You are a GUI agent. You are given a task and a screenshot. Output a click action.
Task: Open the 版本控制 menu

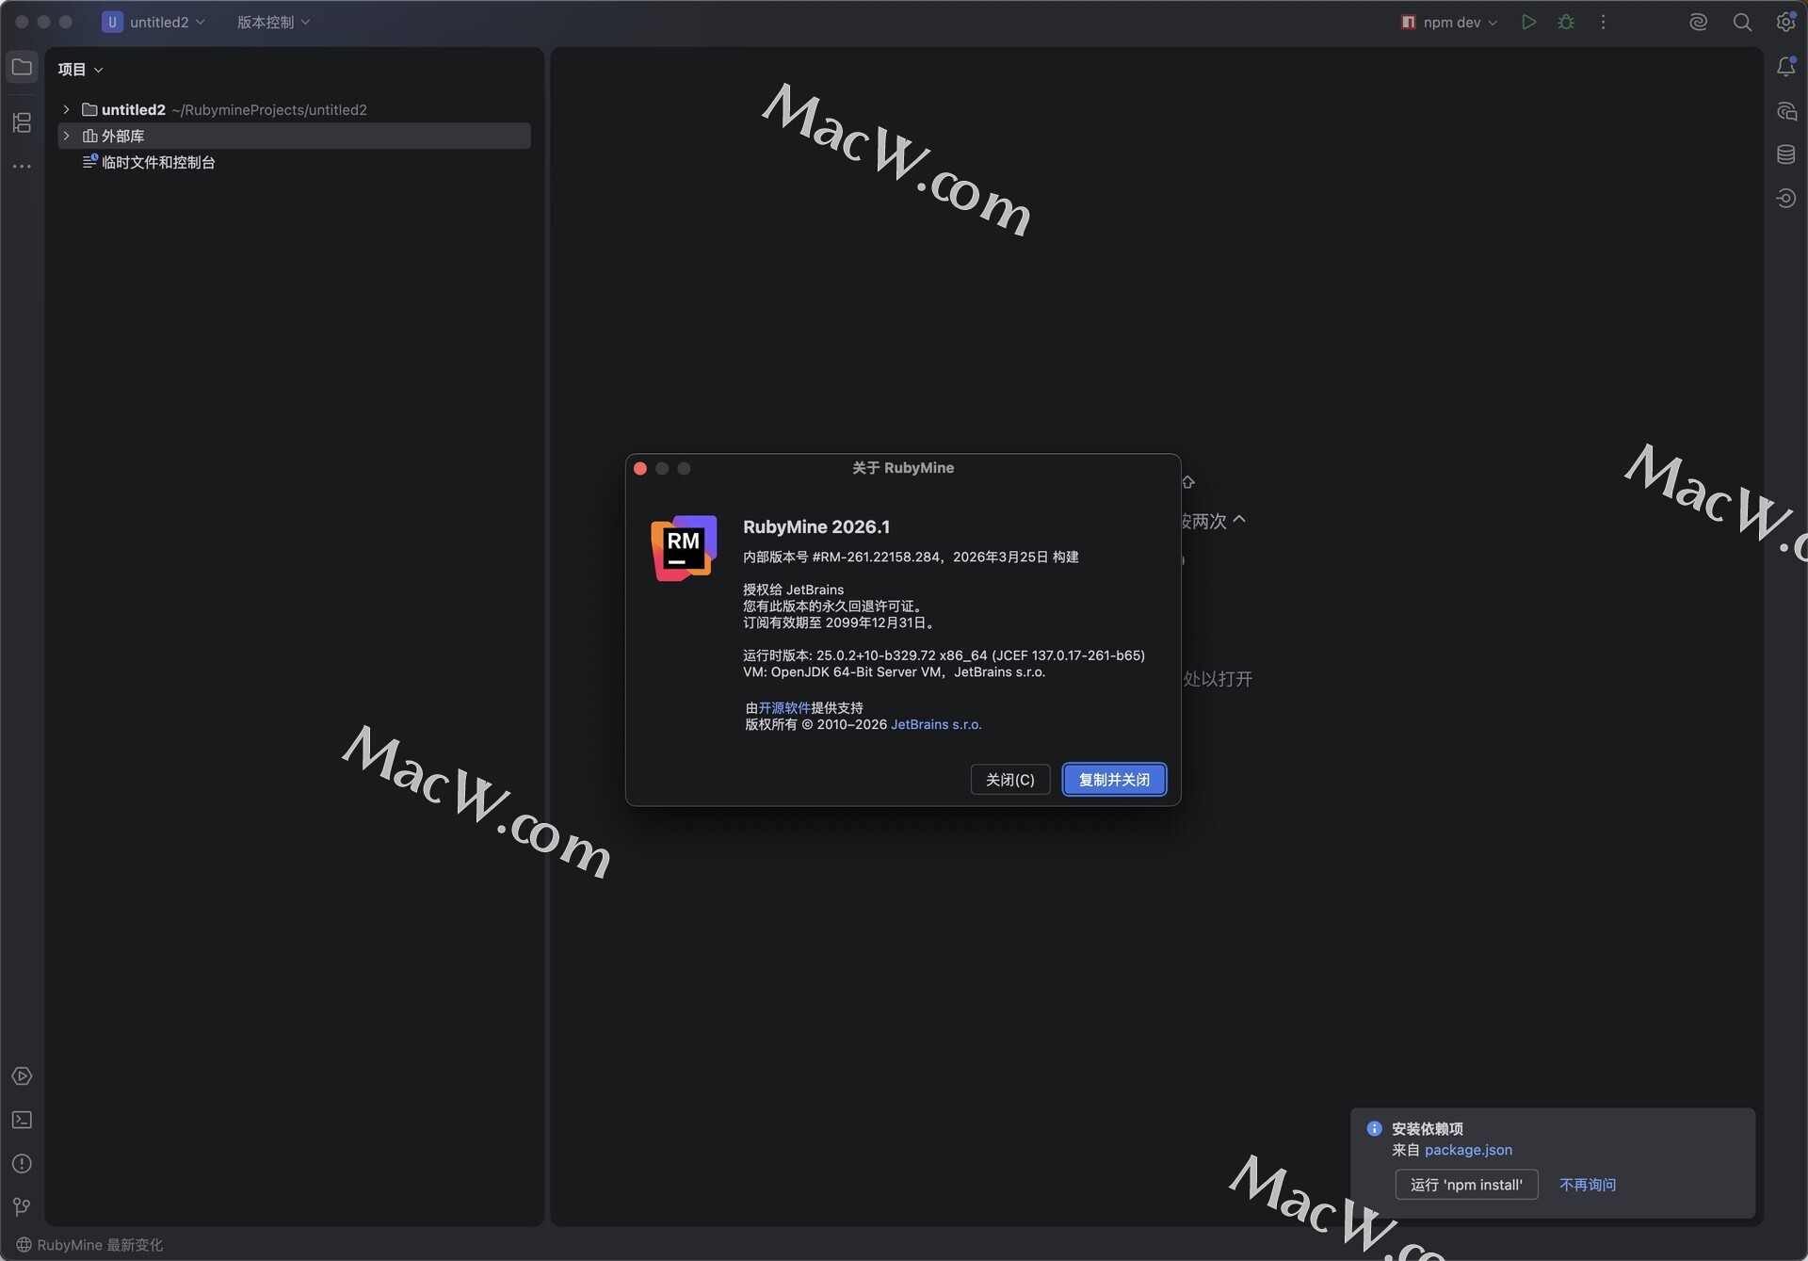click(273, 22)
